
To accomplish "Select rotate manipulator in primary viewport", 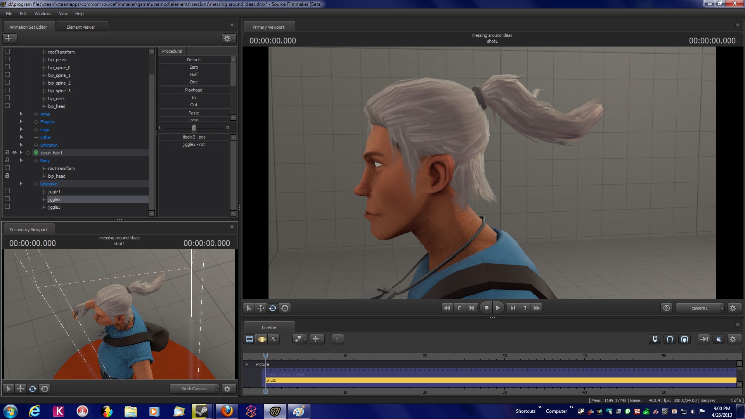I will coord(273,308).
